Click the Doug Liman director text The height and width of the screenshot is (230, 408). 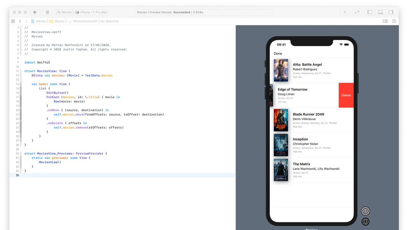tap(286, 94)
